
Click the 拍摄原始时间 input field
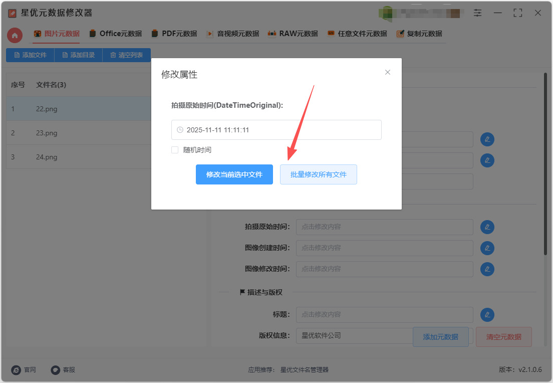coord(384,227)
